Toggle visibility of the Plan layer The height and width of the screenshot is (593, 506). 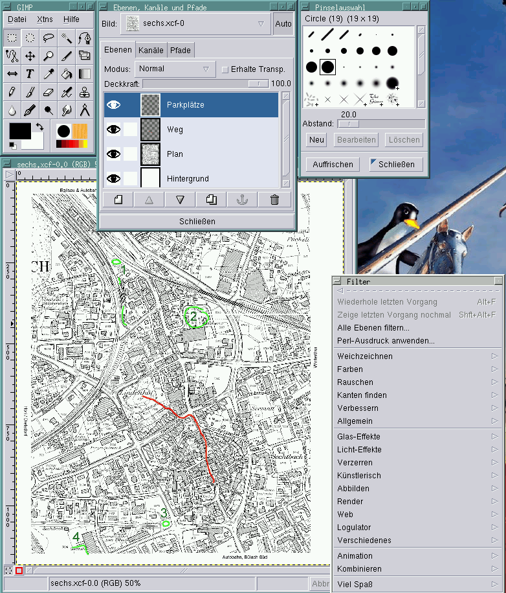(x=114, y=154)
